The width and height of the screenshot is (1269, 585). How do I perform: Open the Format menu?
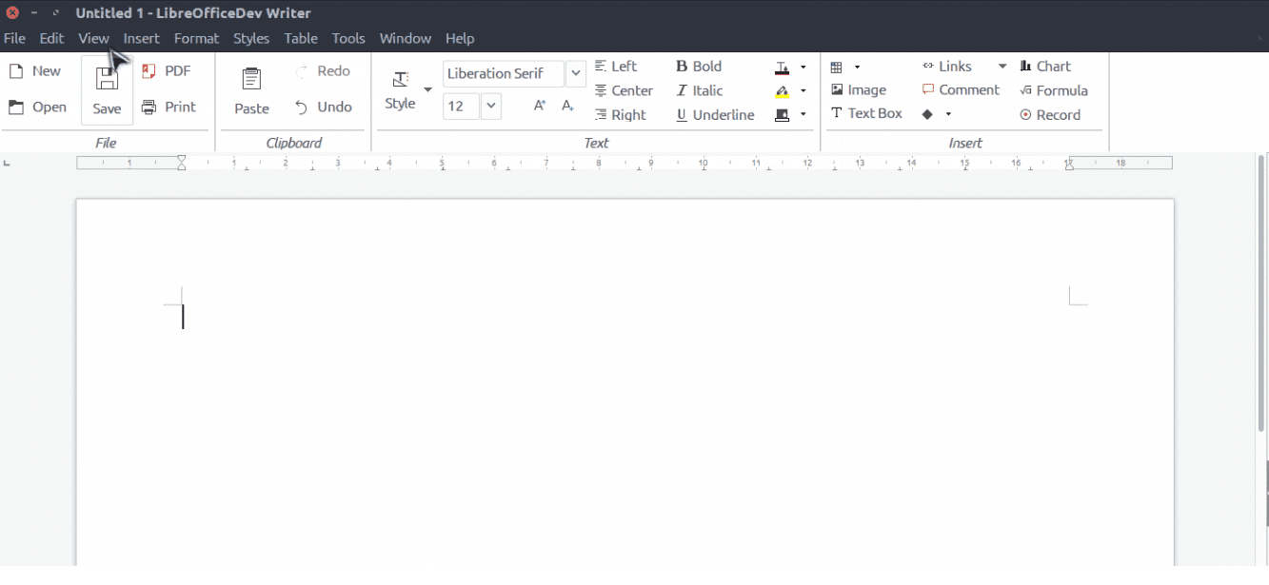point(196,38)
